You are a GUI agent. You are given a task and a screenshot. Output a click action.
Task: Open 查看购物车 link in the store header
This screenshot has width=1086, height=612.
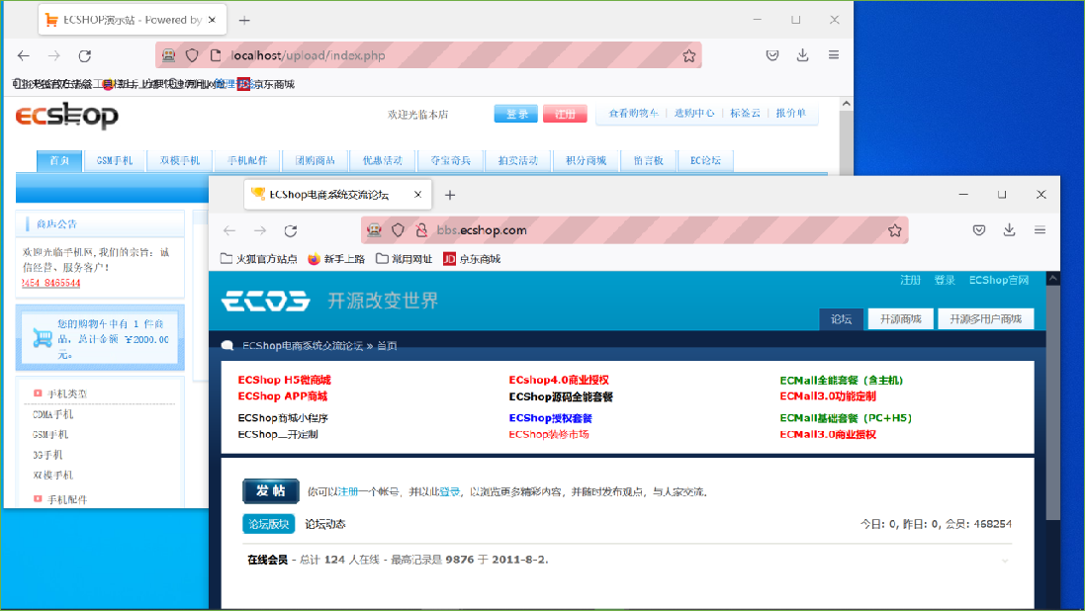[633, 113]
